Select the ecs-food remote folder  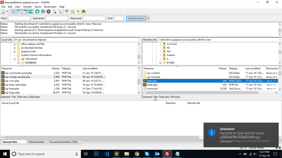(171, 44)
